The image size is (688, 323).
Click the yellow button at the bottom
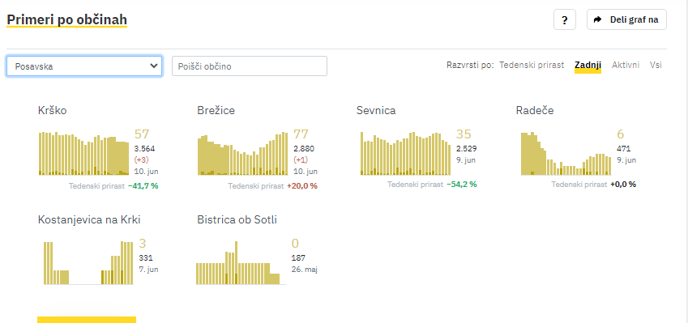87,320
